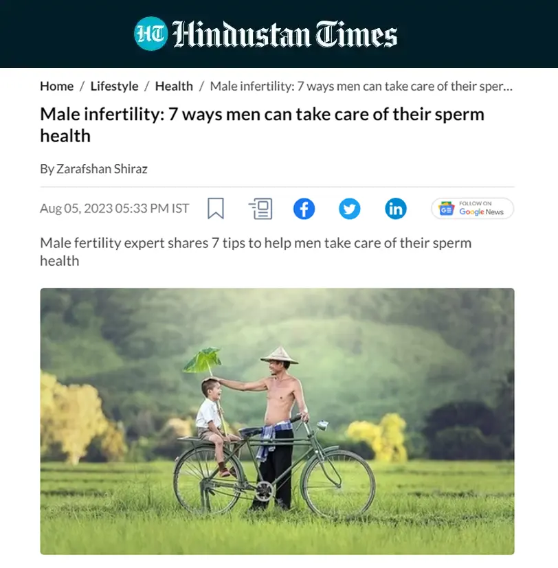The width and height of the screenshot is (558, 568).
Task: Open the Lifestyle breadcrumb section
Action: pyautogui.click(x=114, y=87)
